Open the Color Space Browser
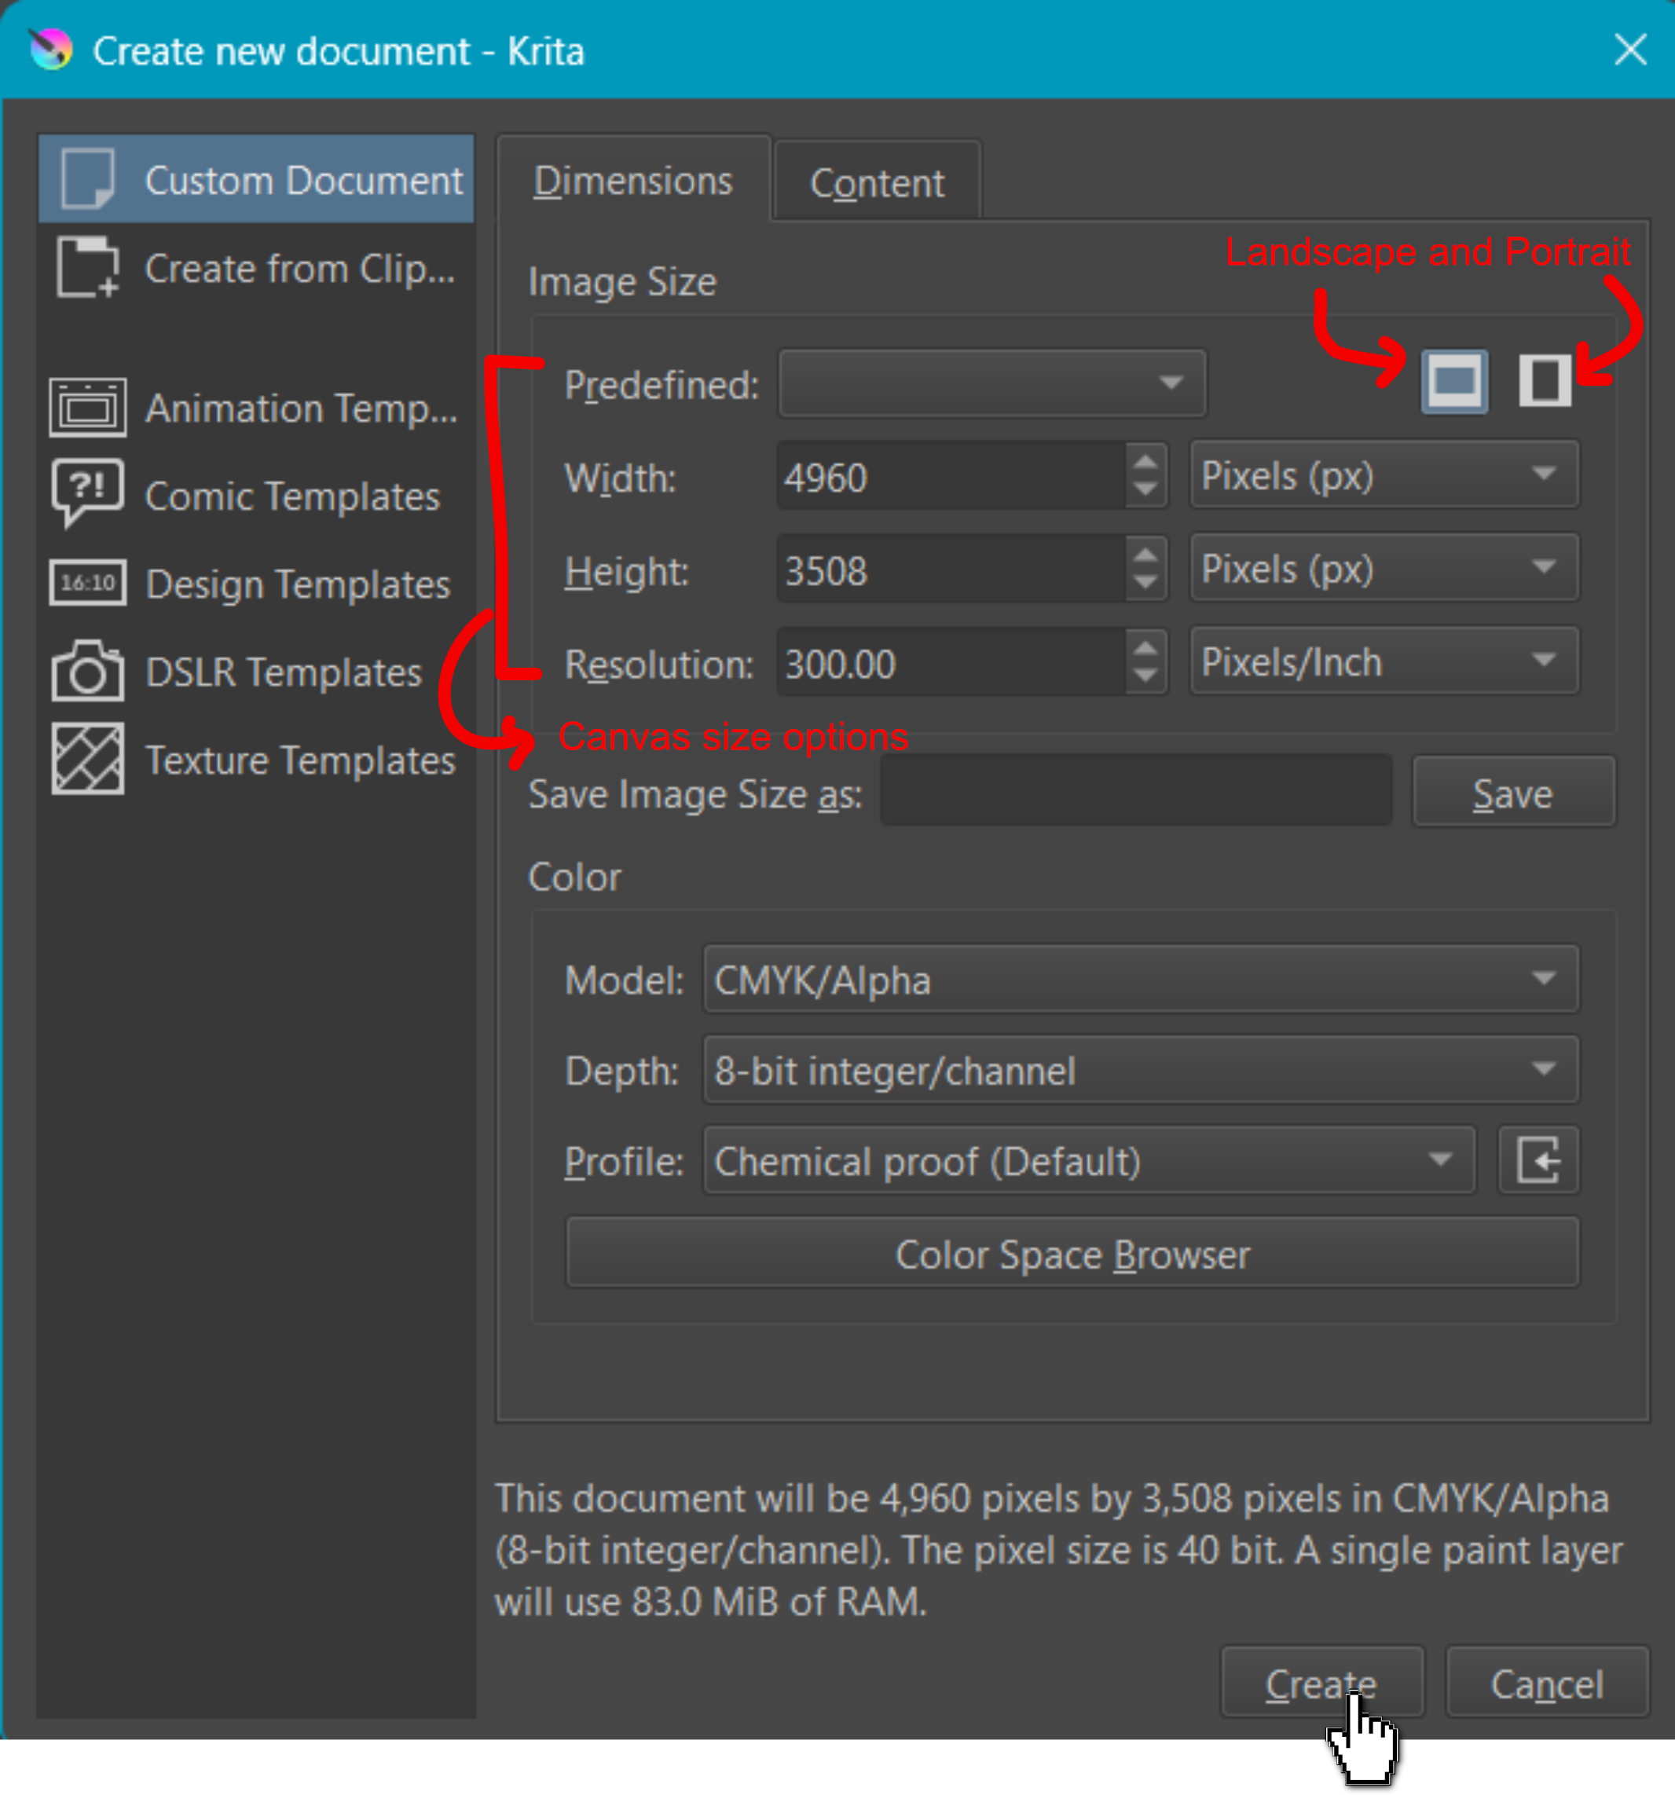The width and height of the screenshot is (1675, 1795). (1072, 1253)
